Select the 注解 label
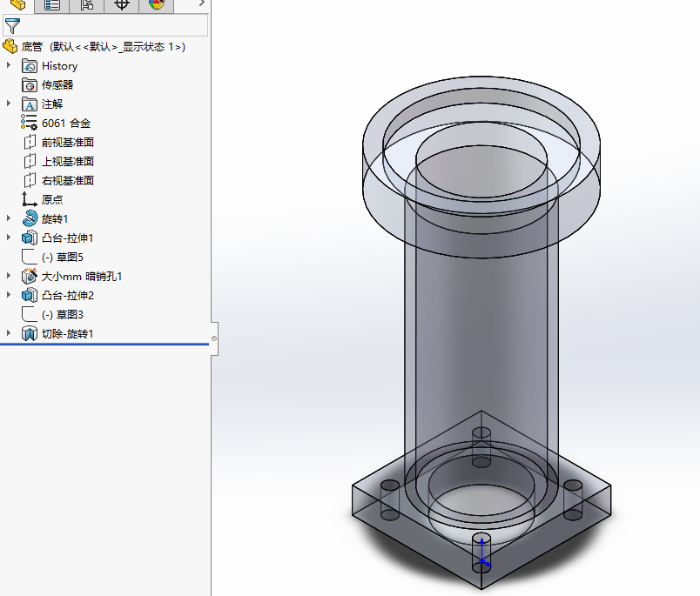 tap(52, 104)
